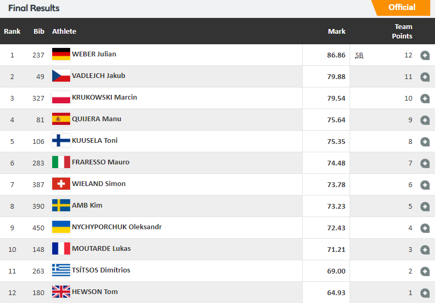Image resolution: width=435 pixels, height=303 pixels.
Task: Click plus icon beside MOUTARDE Lukas
Action: [425, 250]
